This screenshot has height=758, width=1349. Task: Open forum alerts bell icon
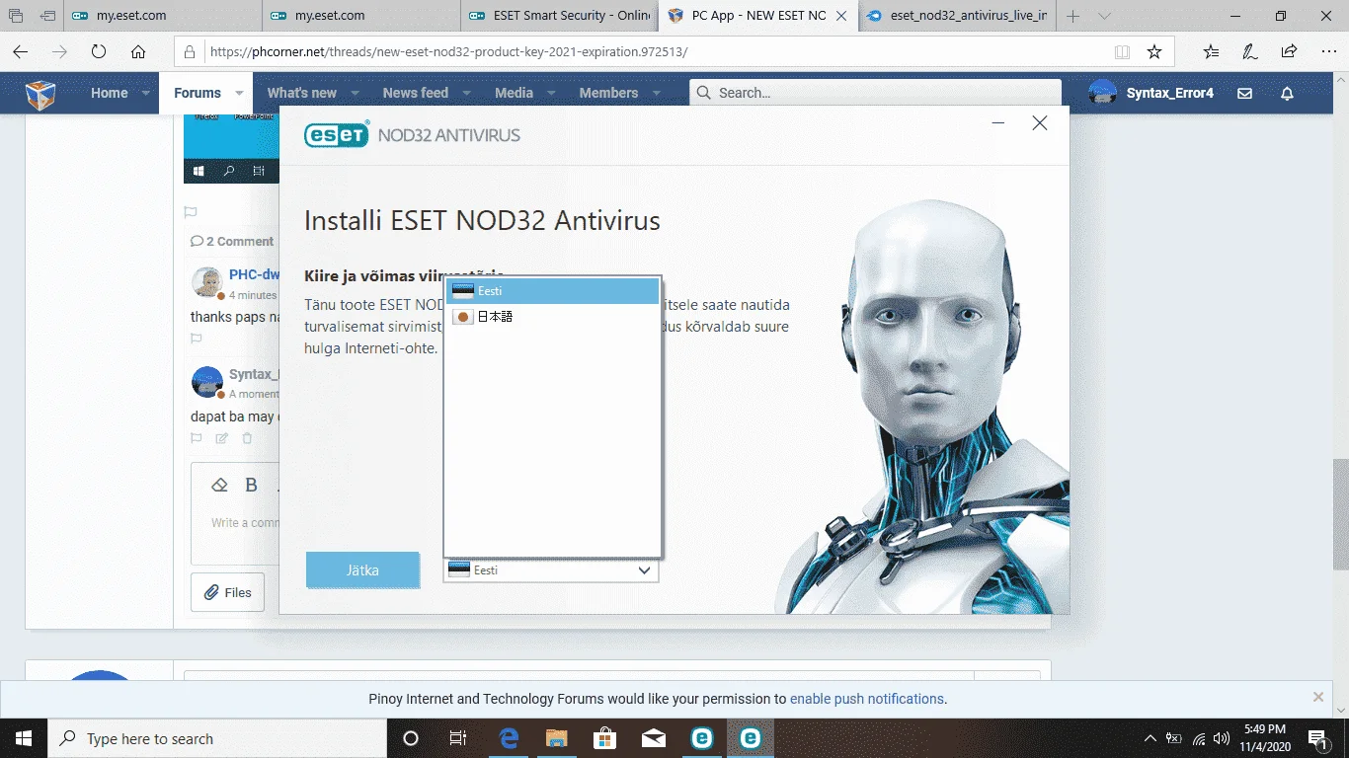1287,93
